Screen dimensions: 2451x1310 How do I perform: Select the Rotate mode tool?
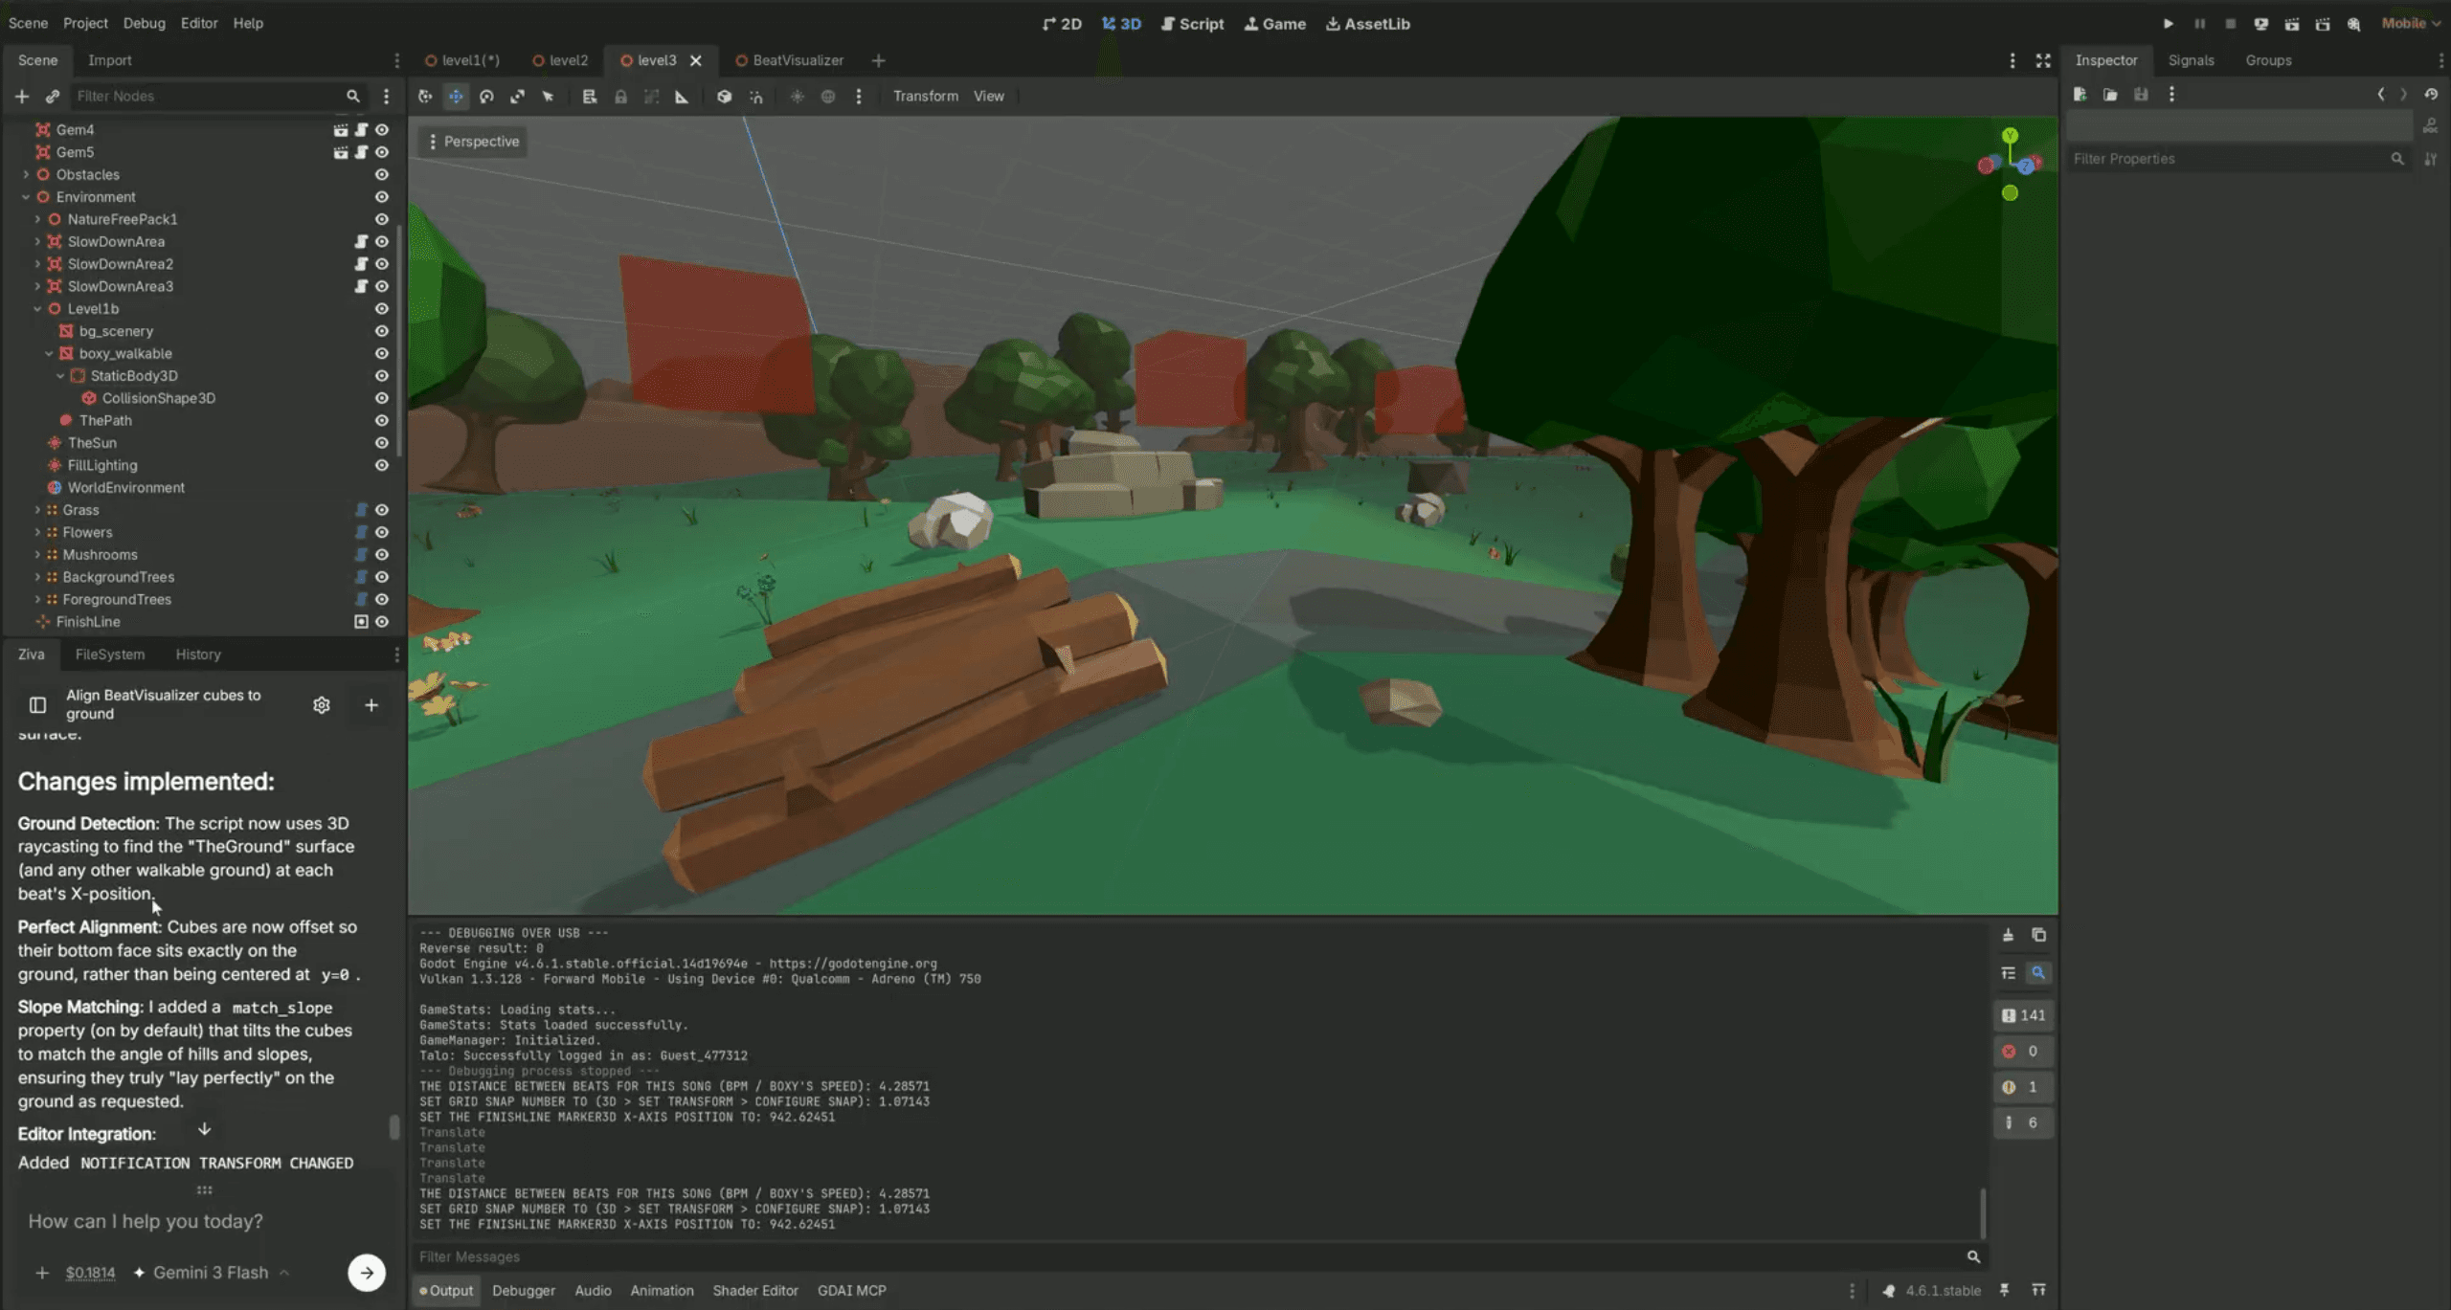[x=486, y=97]
